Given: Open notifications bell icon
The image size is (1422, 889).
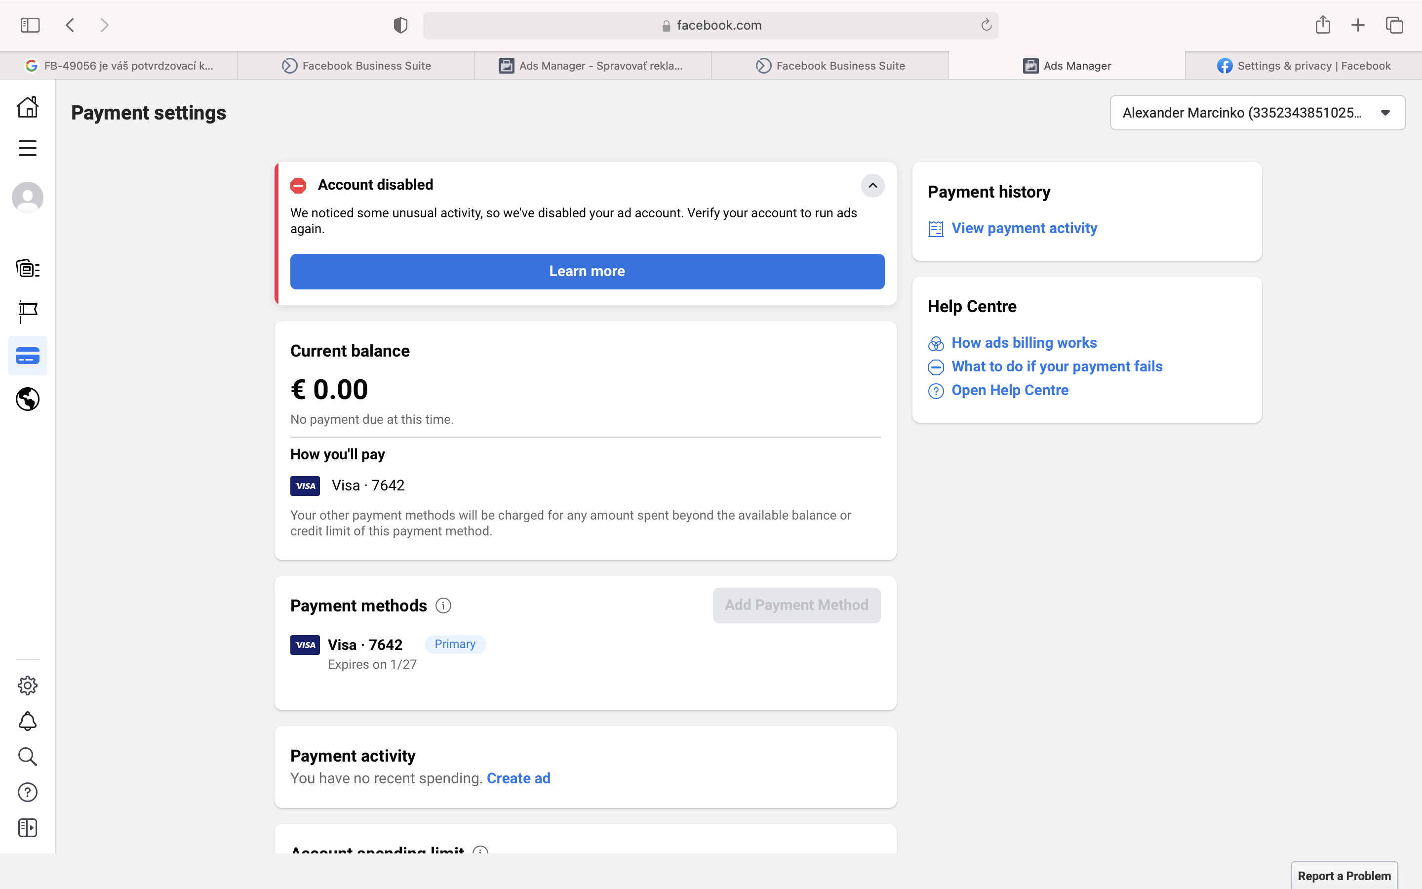Looking at the screenshot, I should tap(28, 722).
